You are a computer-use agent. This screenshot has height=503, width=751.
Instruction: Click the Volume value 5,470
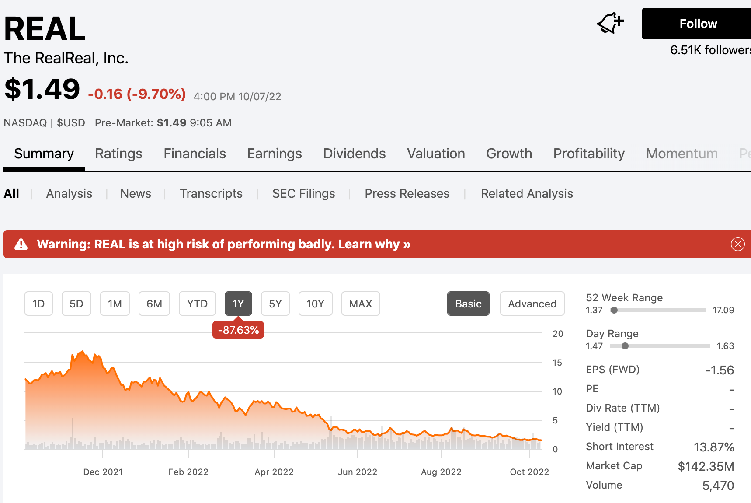pos(718,486)
